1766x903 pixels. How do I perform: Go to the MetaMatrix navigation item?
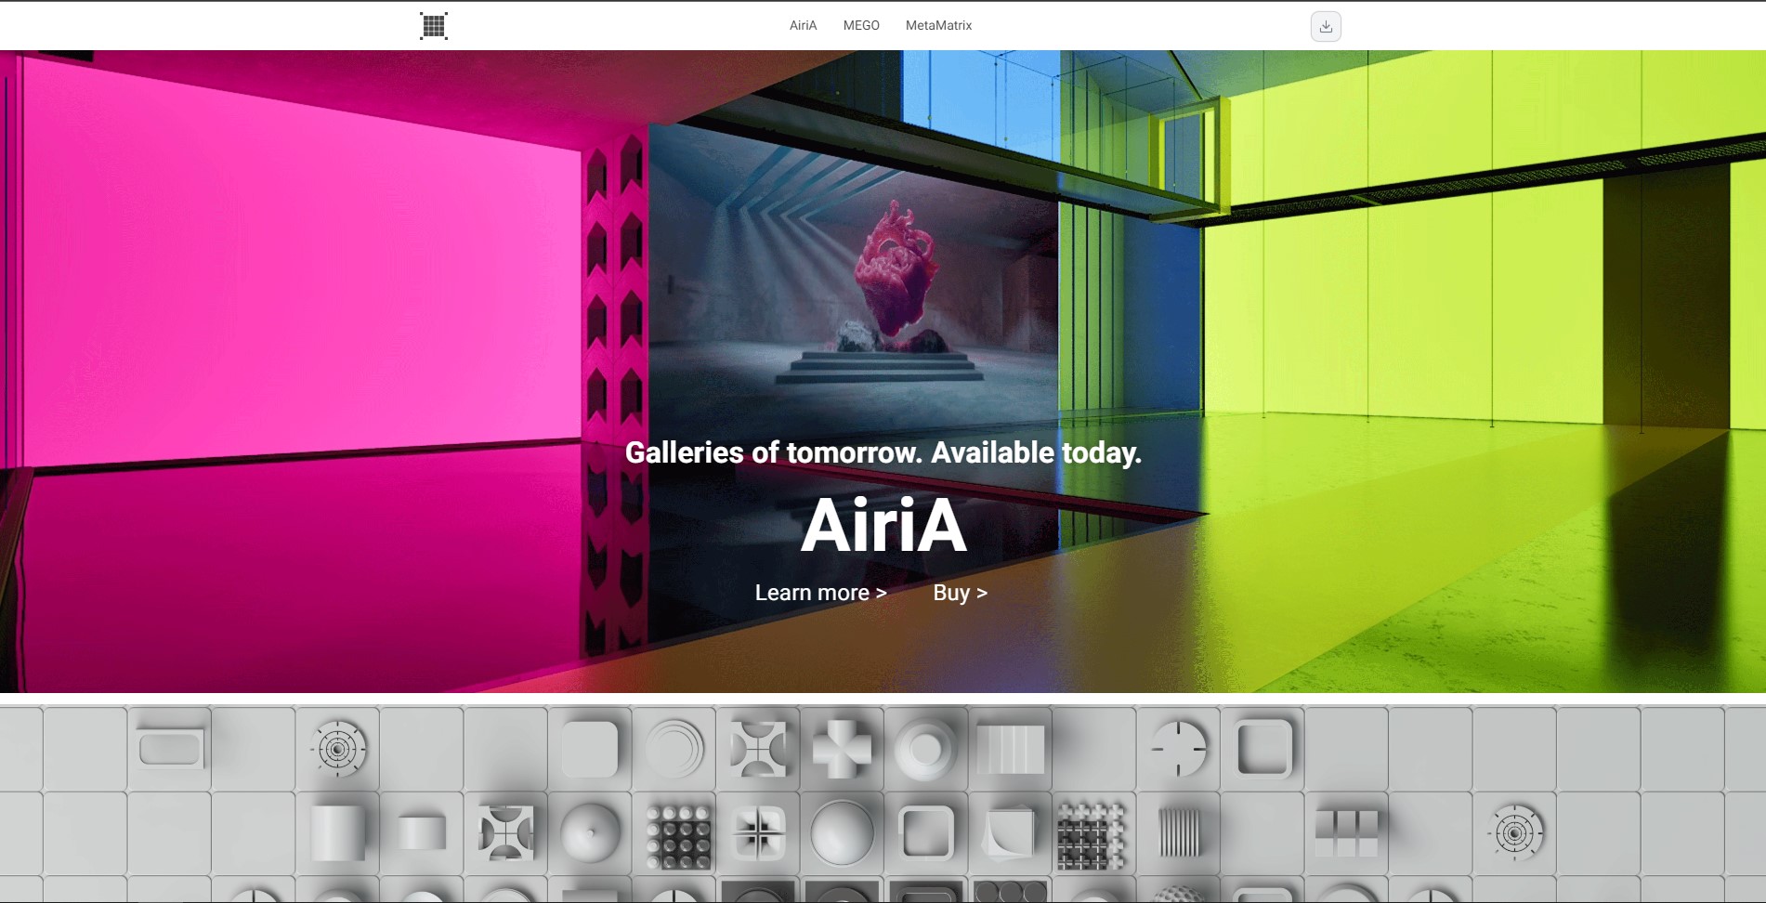tap(938, 25)
